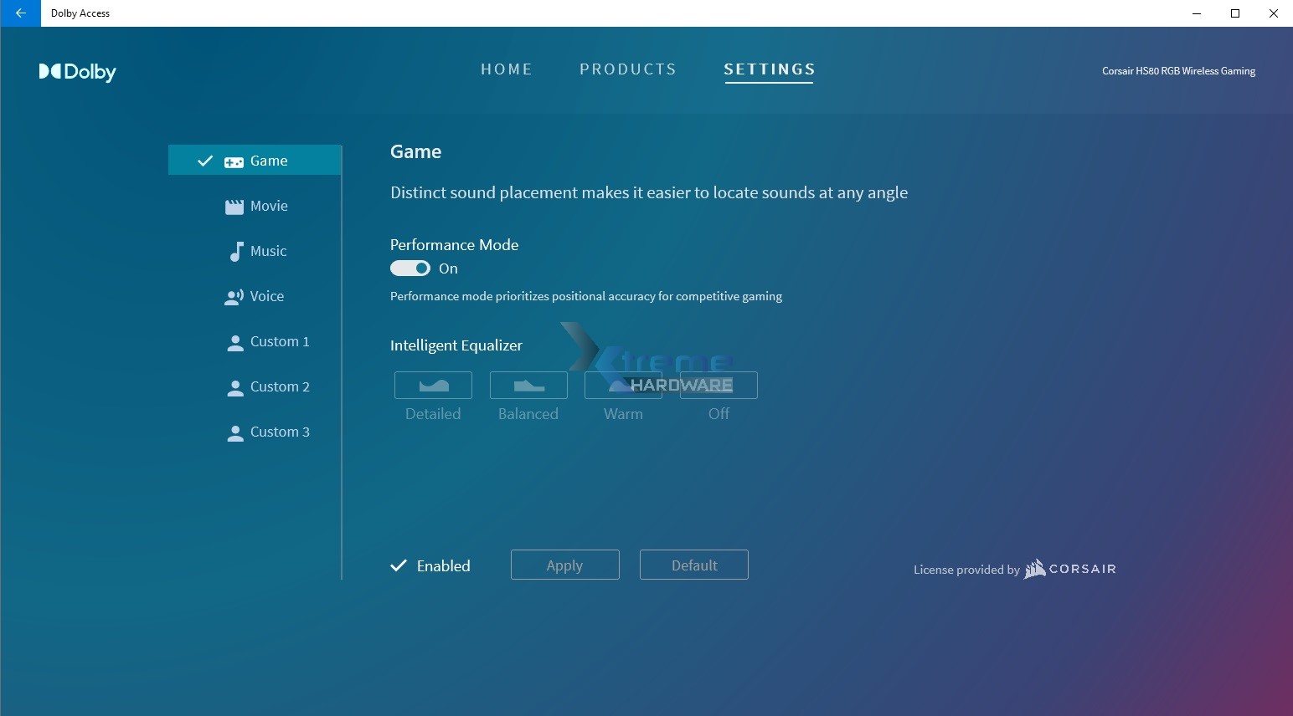Select the Custom 1 person icon
This screenshot has height=716, width=1293.
click(235, 342)
